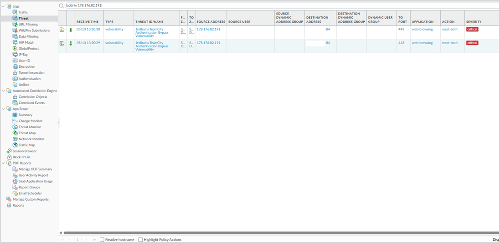Collapse the PDF Reports tree node
The height and width of the screenshot is (243, 500).
(x=3, y=163)
